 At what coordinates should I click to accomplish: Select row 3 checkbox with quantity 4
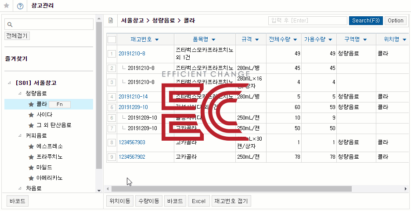point(112,82)
